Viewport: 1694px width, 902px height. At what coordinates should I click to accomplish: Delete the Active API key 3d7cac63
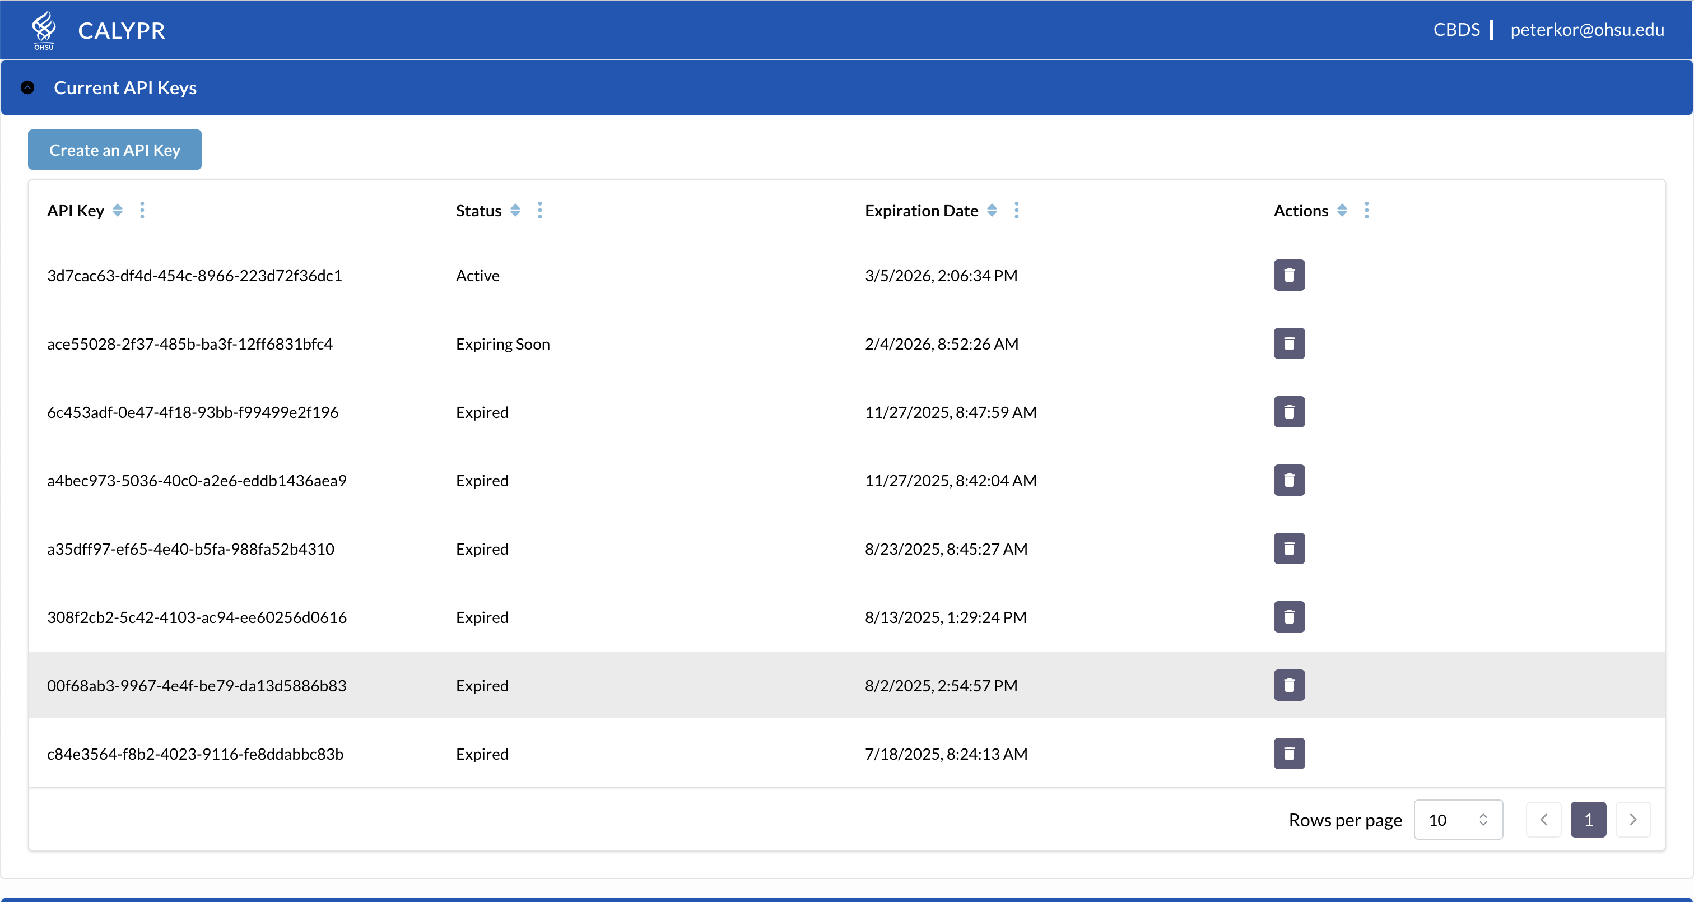(1288, 275)
